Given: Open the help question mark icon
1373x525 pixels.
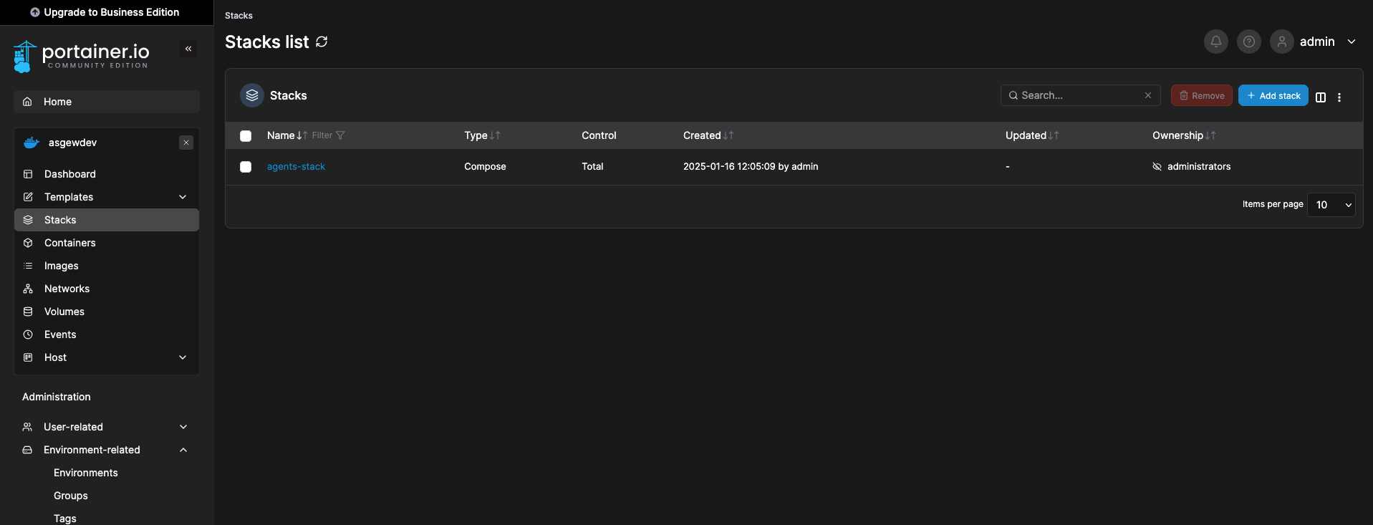Looking at the screenshot, I should pos(1248,42).
